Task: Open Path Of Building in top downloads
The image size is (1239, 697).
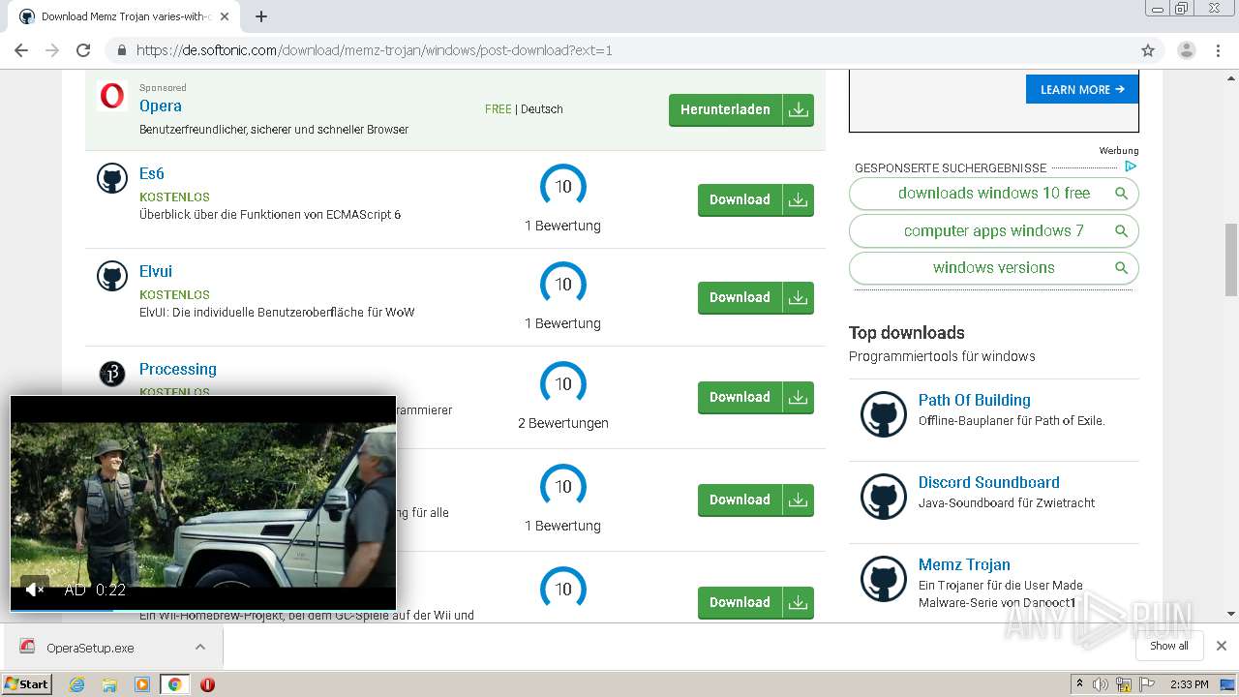Action: 974,400
